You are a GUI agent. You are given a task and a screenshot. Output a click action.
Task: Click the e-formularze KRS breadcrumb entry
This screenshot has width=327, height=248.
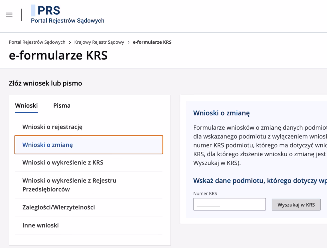coord(152,42)
